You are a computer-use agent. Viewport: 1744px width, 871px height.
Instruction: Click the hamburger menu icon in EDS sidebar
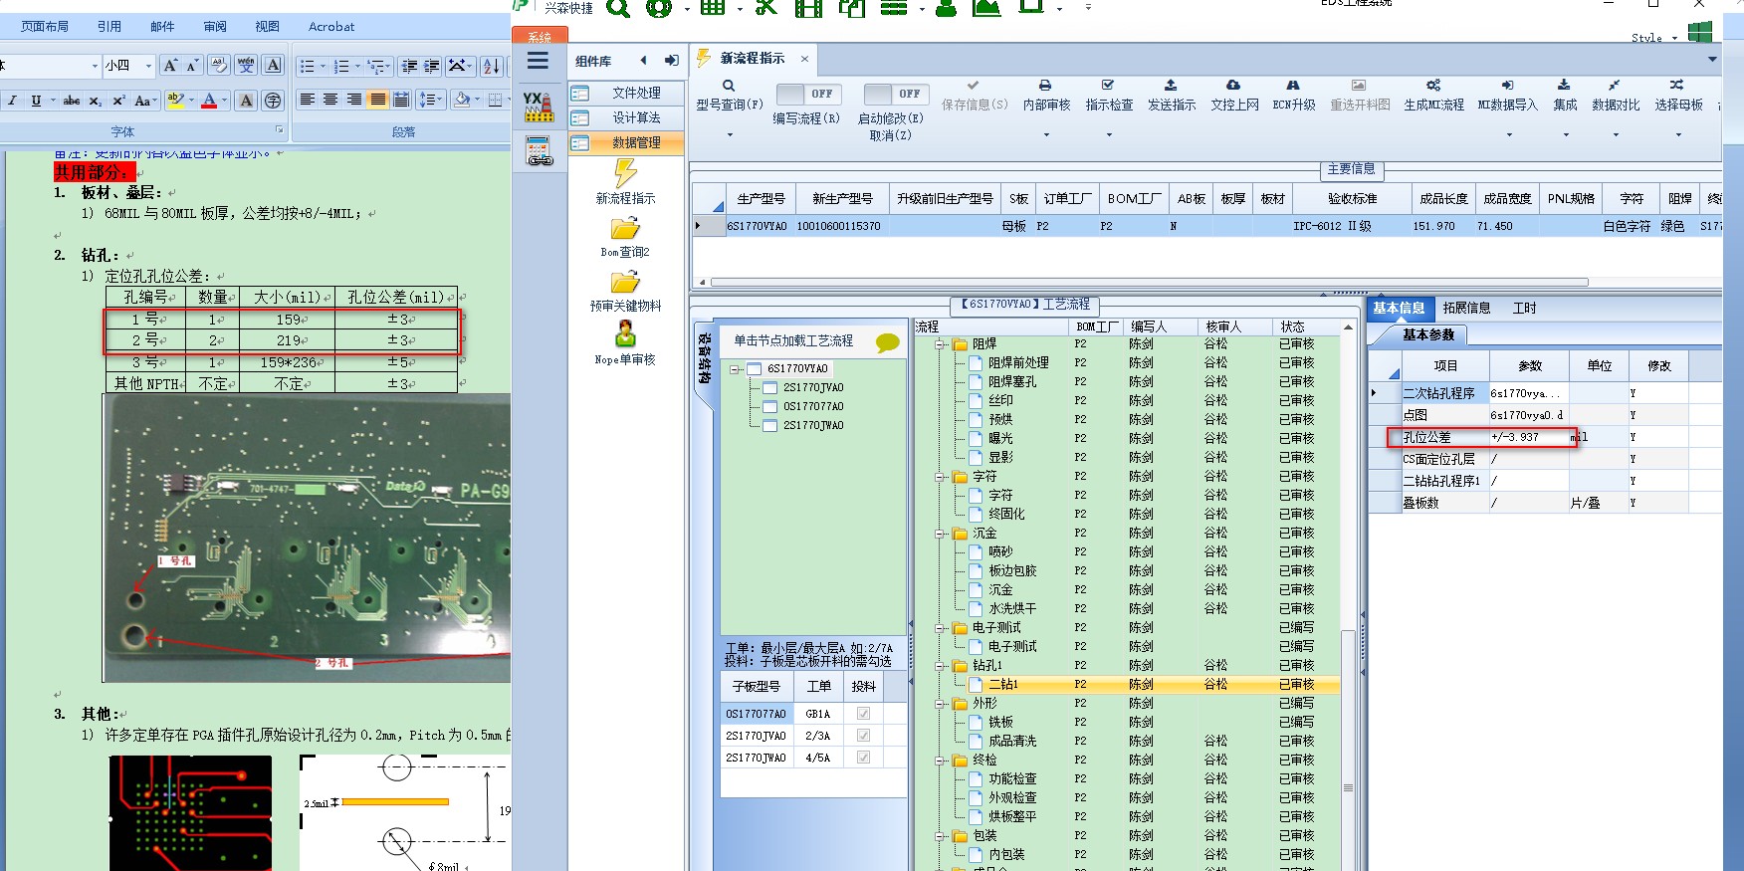(539, 62)
